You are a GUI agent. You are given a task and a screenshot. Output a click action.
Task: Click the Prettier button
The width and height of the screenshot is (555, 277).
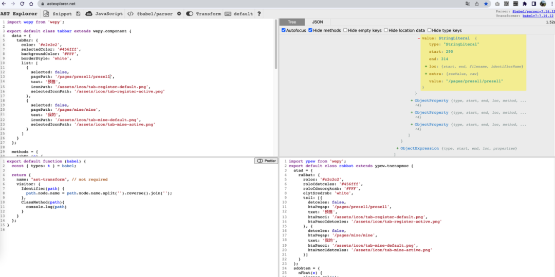click(266, 161)
